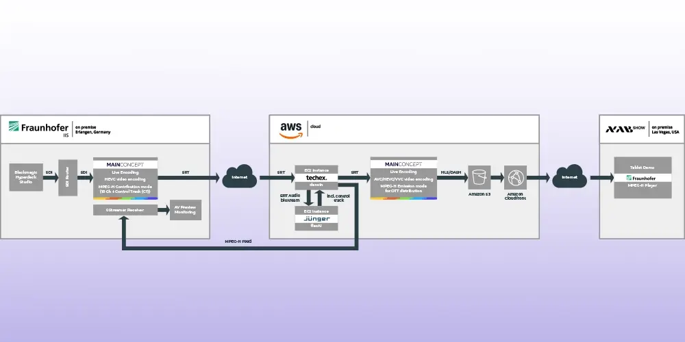Click the MainConcept logo above HEVC video encoding

click(x=125, y=164)
